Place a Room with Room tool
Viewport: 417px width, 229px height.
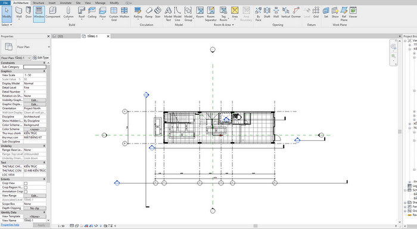200,12
